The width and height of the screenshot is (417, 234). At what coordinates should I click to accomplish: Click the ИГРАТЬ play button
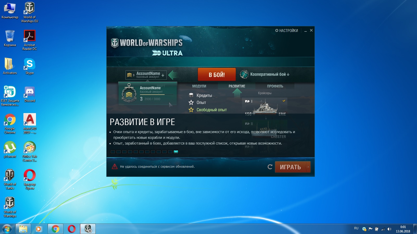293,167
